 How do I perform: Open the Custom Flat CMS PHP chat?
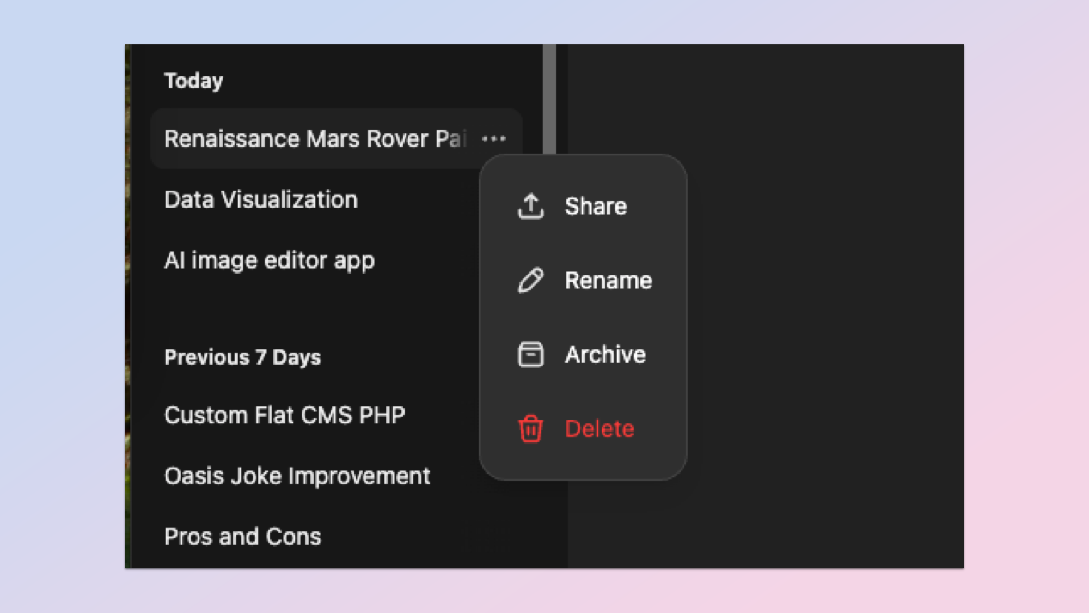(284, 415)
